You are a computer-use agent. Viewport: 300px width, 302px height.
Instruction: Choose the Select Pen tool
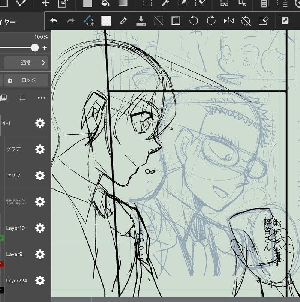pyautogui.click(x=182, y=3)
